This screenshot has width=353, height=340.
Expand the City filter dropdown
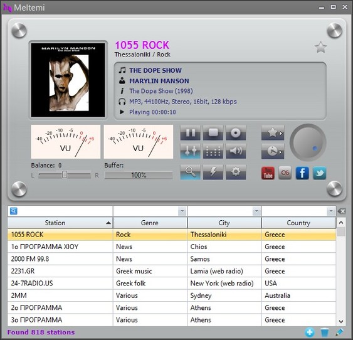tap(256, 211)
